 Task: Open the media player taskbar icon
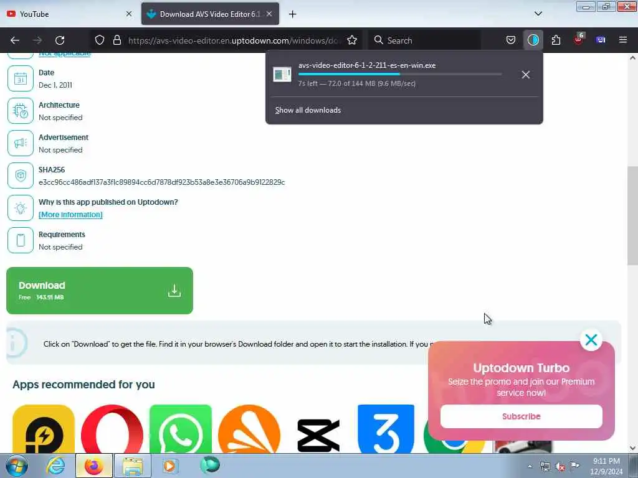(x=169, y=466)
